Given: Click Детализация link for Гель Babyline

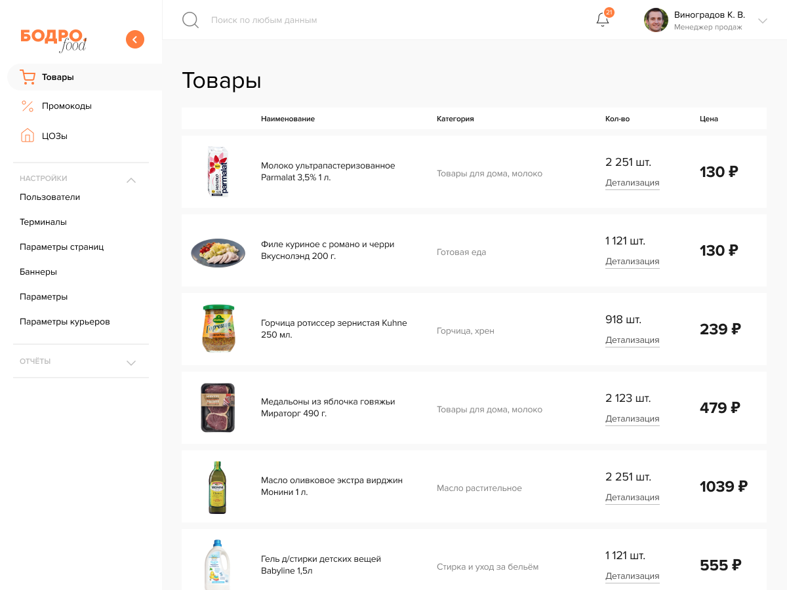Looking at the screenshot, I should [x=632, y=576].
